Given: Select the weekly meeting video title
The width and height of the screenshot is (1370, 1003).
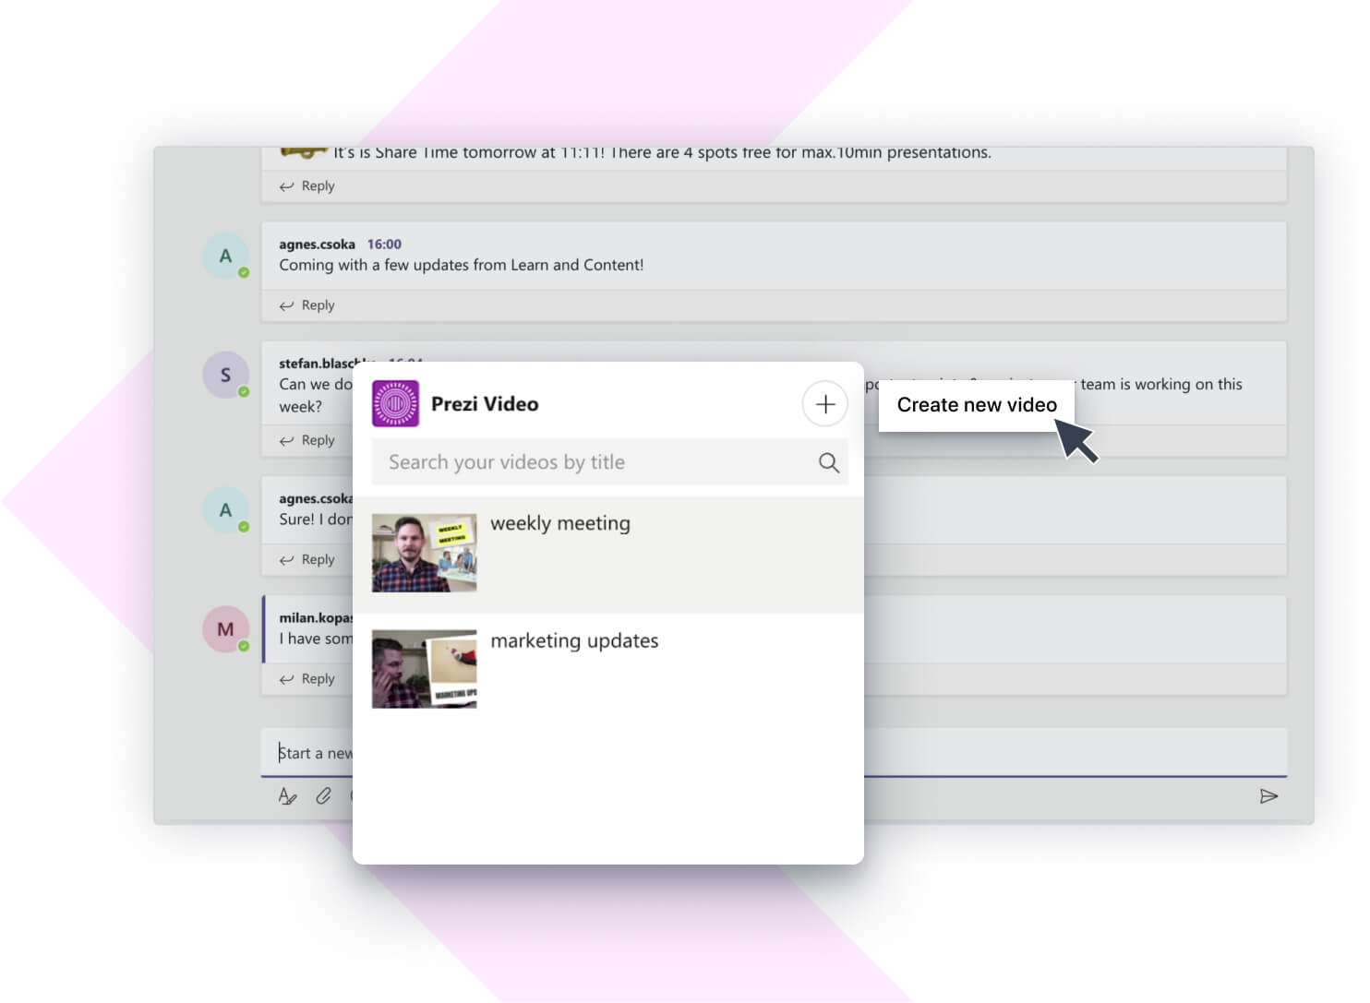Looking at the screenshot, I should tap(559, 523).
